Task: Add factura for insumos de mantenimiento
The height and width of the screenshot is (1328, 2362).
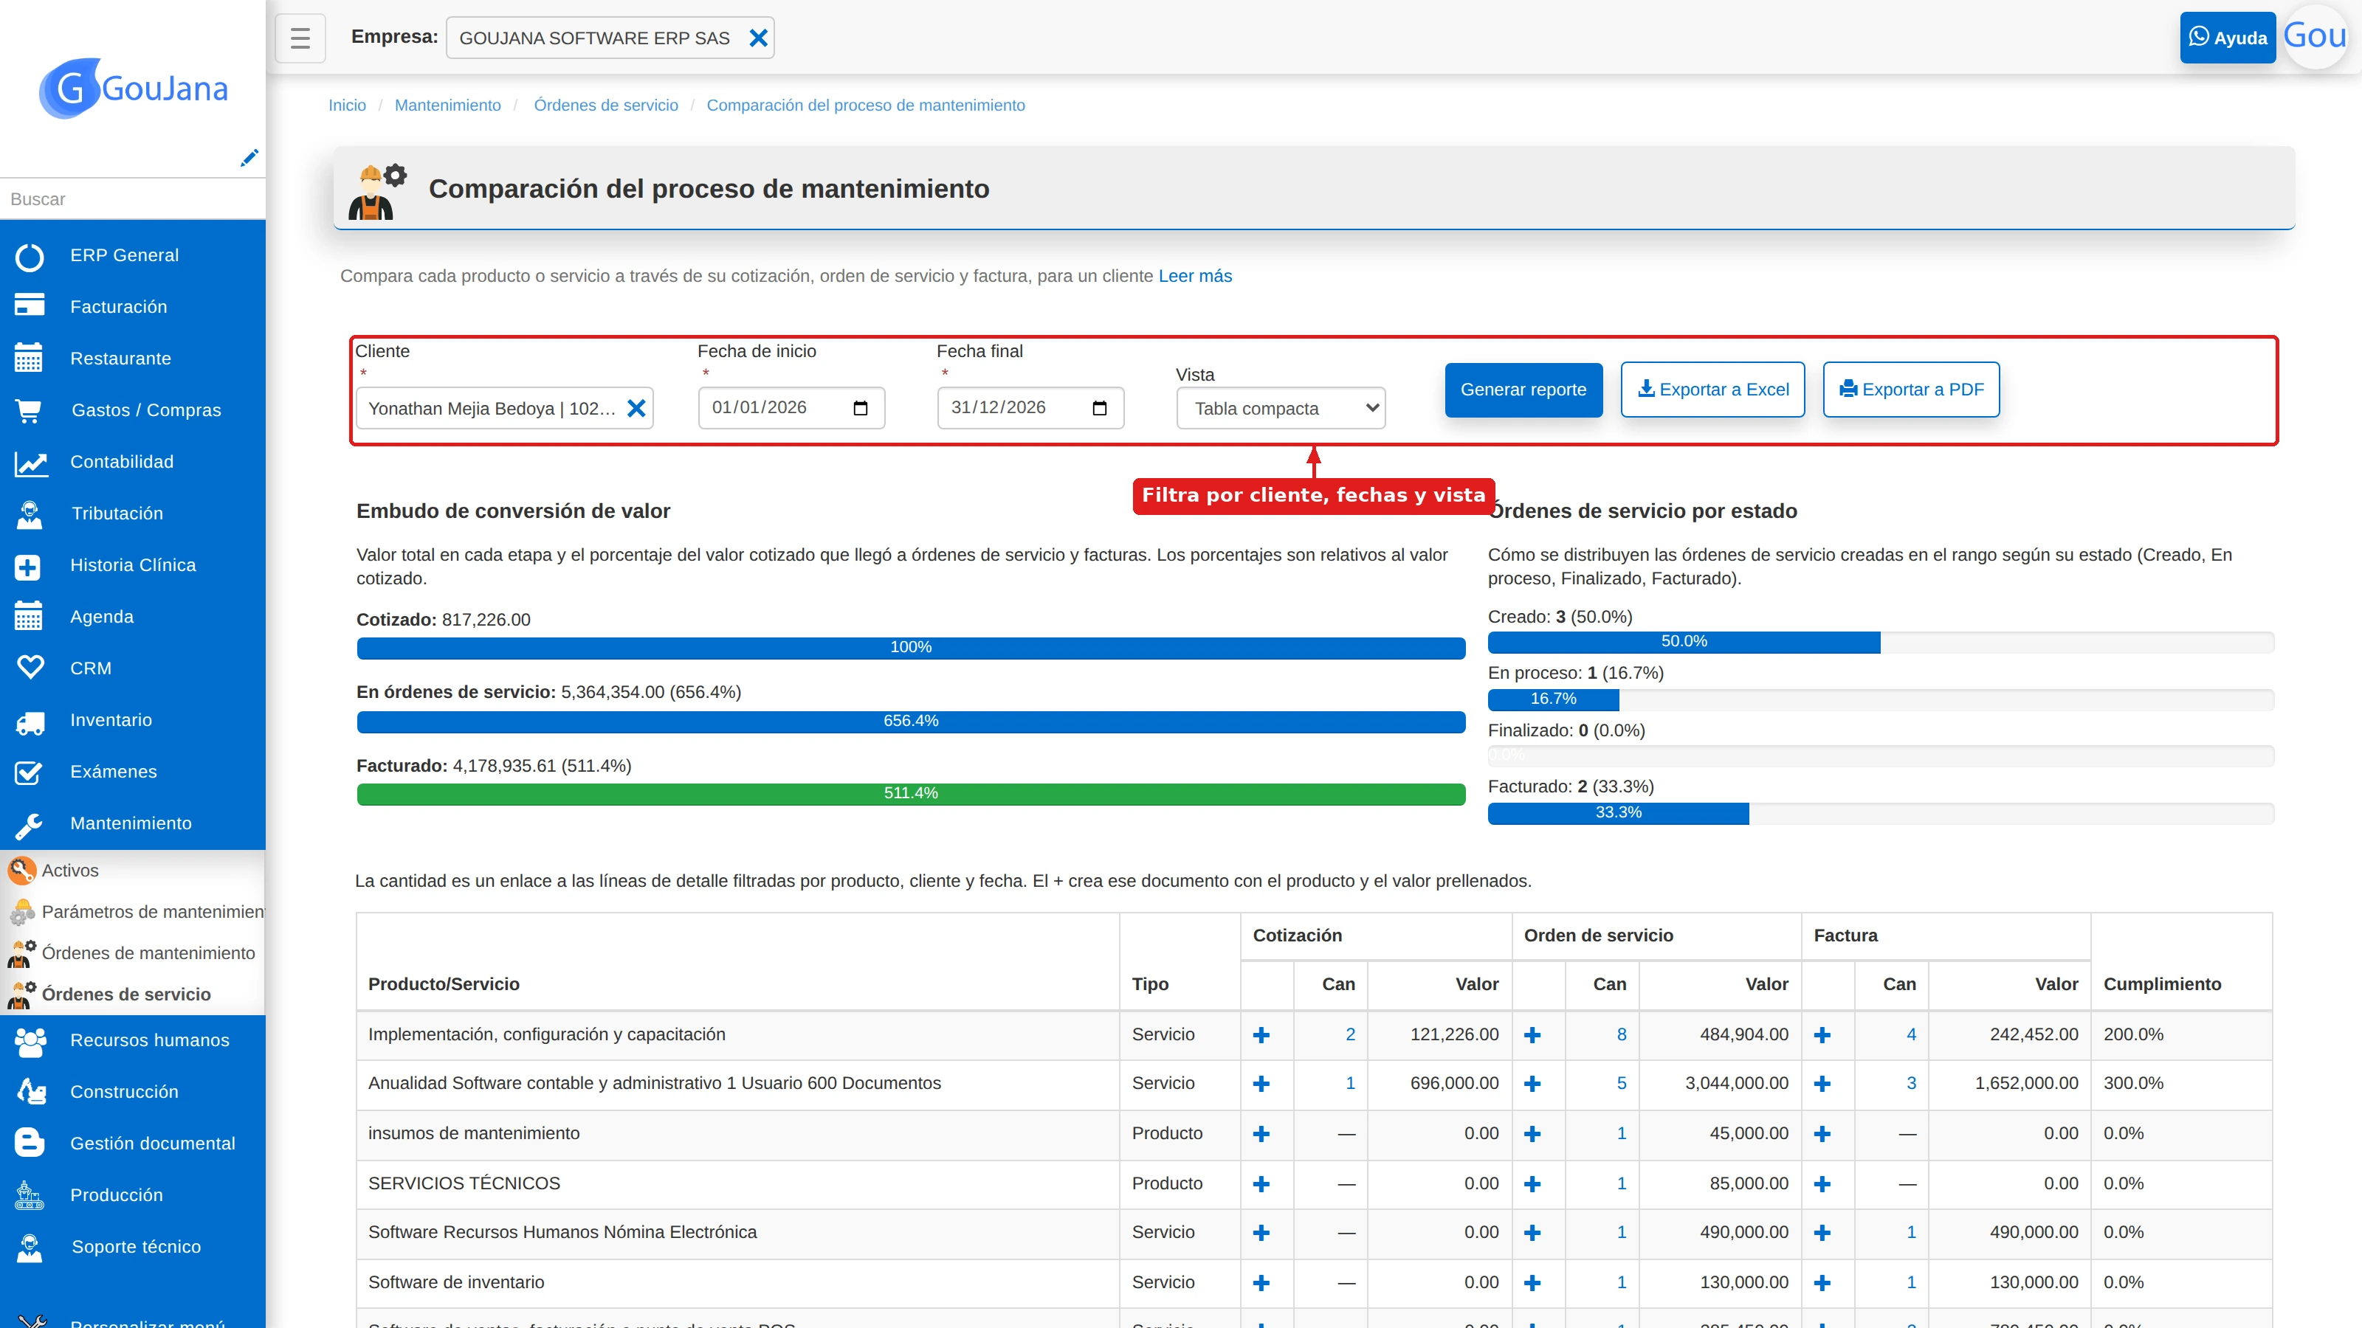Action: click(1822, 1134)
